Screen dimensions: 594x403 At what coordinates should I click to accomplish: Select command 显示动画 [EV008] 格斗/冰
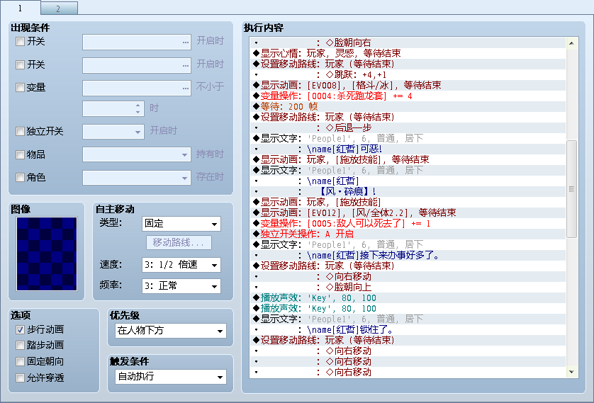pos(409,85)
